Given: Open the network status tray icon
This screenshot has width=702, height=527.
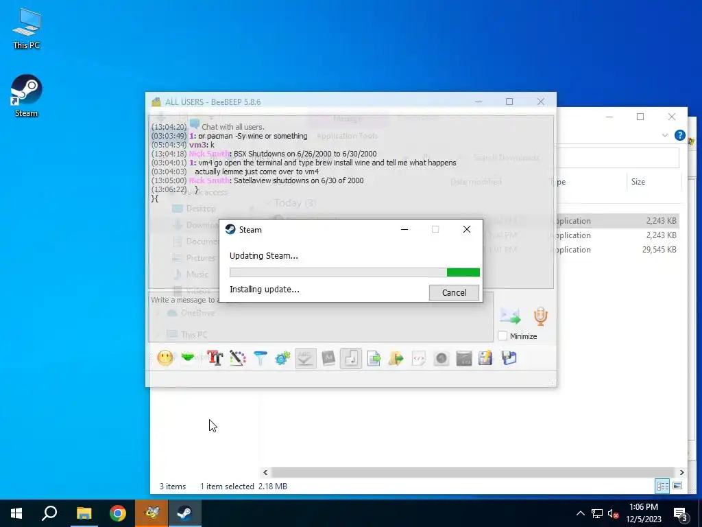Looking at the screenshot, I should (x=597, y=513).
